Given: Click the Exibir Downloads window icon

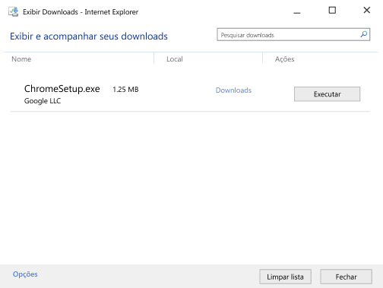Looking at the screenshot, I should pyautogui.click(x=14, y=11).
